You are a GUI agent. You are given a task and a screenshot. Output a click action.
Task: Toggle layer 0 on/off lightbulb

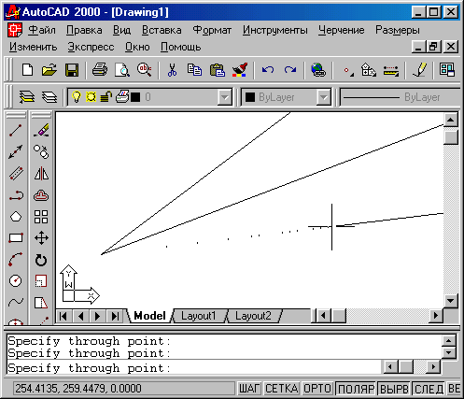[77, 97]
